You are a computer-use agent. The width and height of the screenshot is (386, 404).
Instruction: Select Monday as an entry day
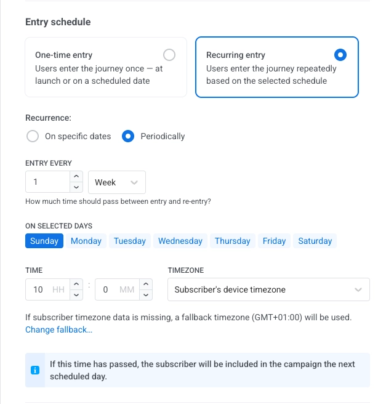86,241
